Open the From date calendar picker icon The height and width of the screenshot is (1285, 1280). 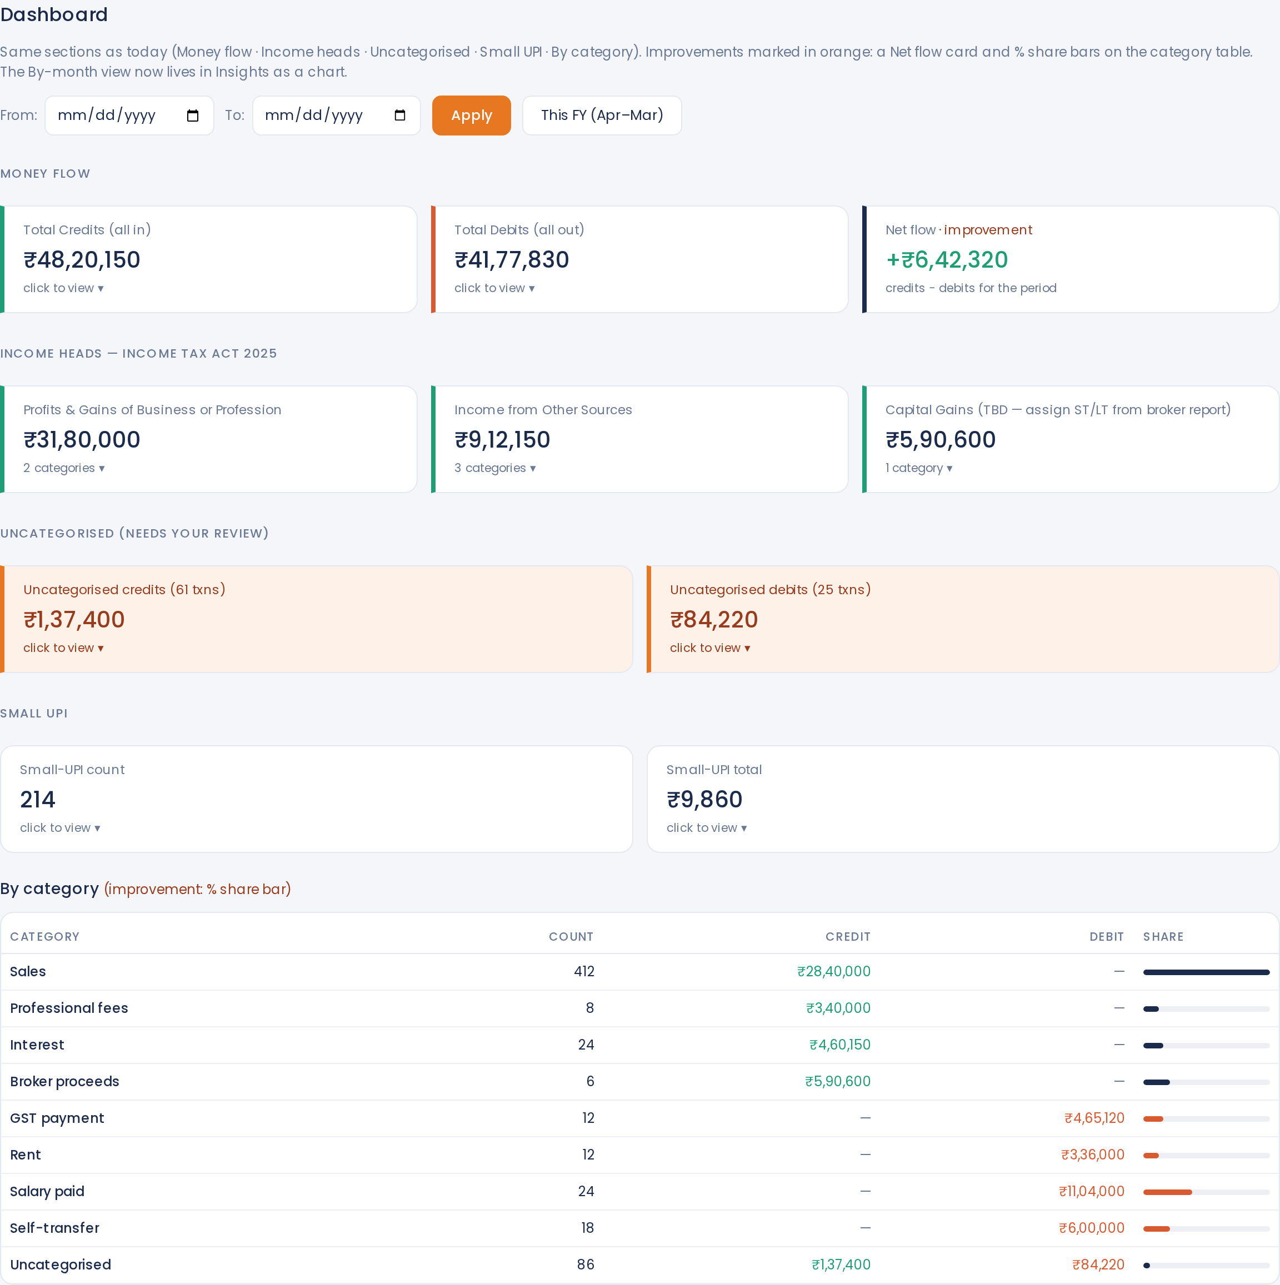(193, 116)
